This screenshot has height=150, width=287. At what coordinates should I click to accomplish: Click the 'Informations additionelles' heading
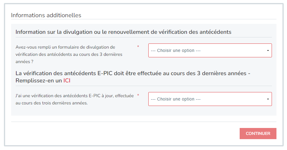(46, 15)
